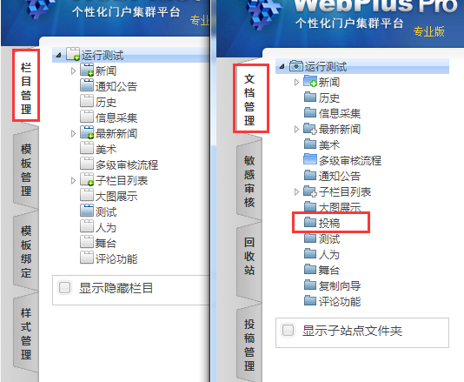Image resolution: width=464 pixels, height=382 pixels.
Task: Expand 子栏目列表 in the left tree
Action: (73, 180)
